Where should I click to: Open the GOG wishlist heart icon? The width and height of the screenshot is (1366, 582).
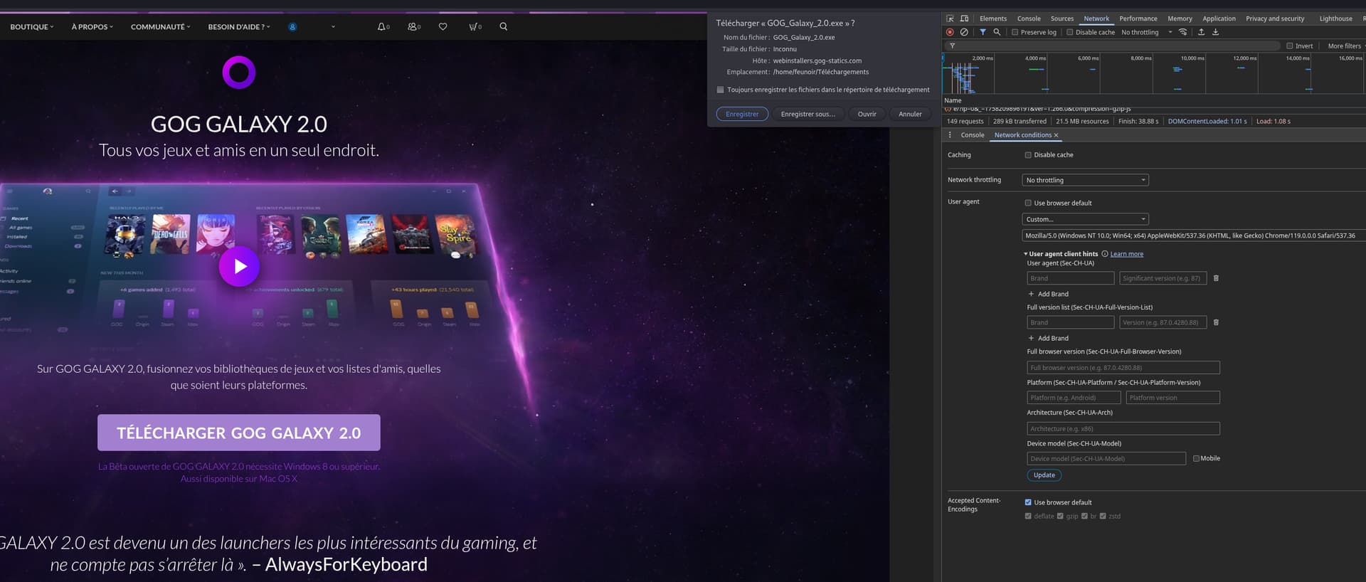443,27
